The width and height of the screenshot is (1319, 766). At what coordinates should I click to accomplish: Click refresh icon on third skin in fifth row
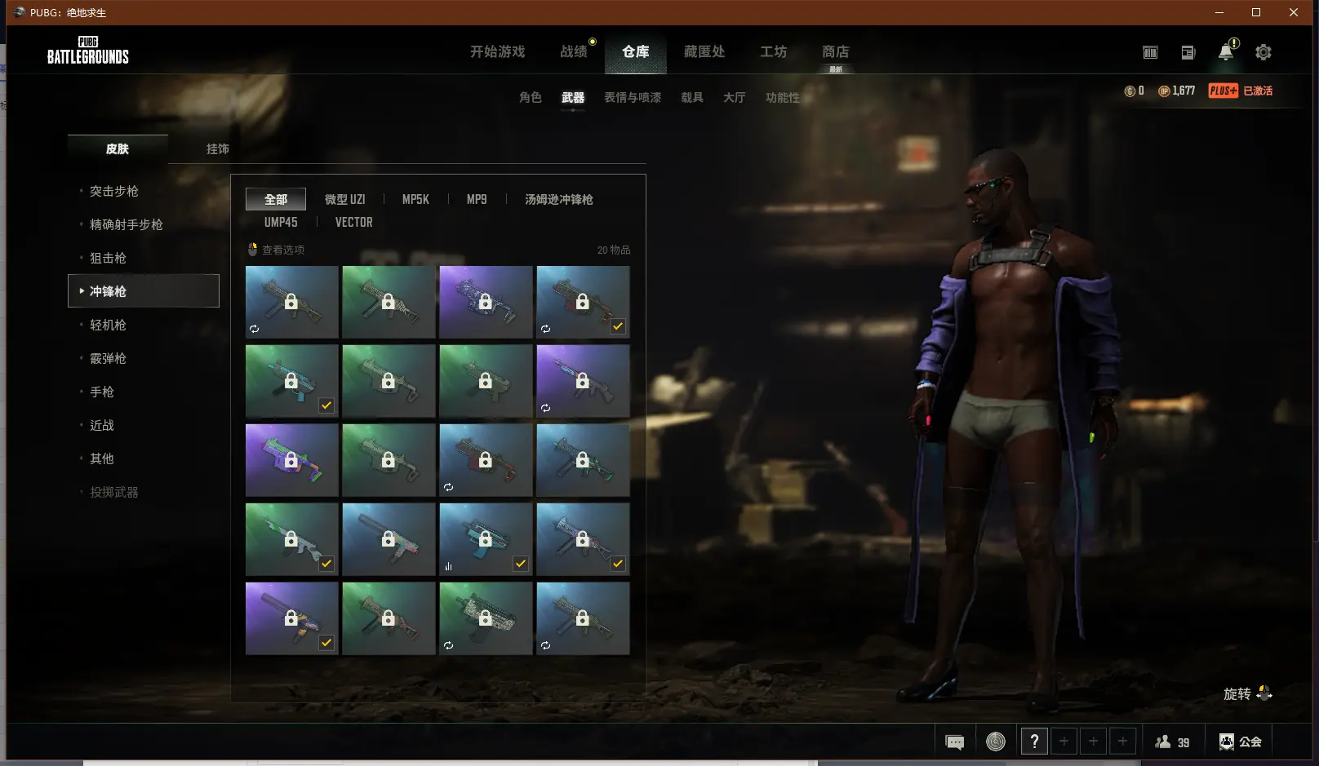tap(448, 645)
